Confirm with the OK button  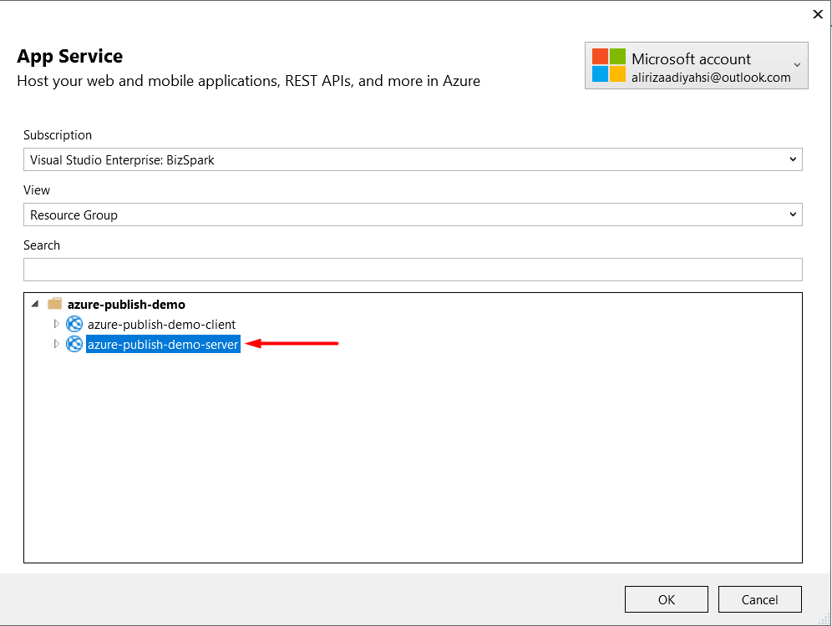coord(667,599)
